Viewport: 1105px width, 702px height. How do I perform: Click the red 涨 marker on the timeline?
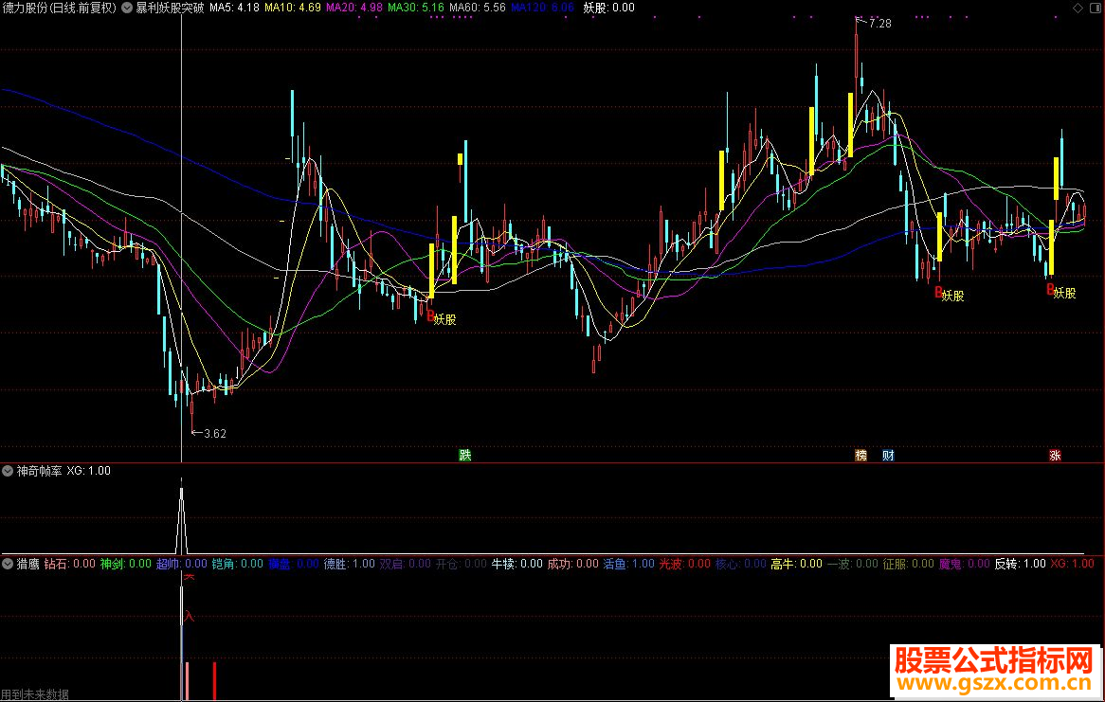pos(1055,456)
